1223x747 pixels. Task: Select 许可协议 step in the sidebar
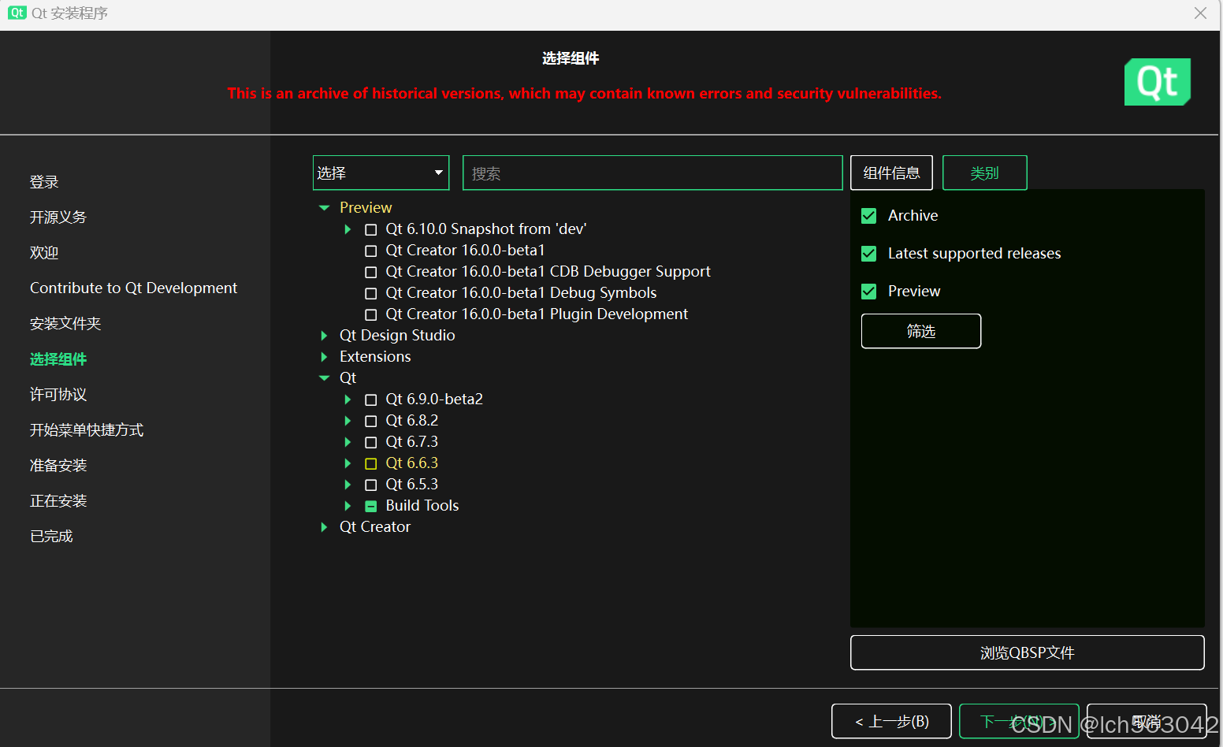pos(58,395)
